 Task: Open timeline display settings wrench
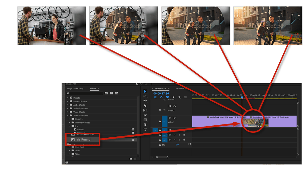[x=179, y=97]
